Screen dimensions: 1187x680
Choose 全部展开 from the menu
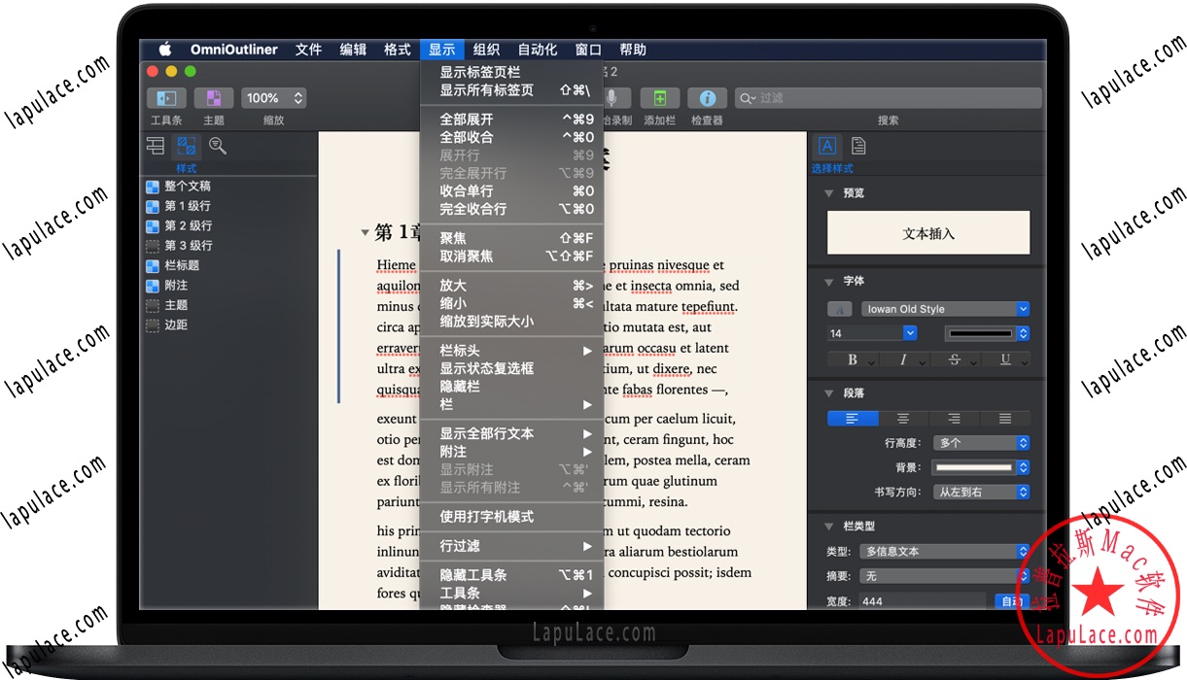(x=512, y=119)
